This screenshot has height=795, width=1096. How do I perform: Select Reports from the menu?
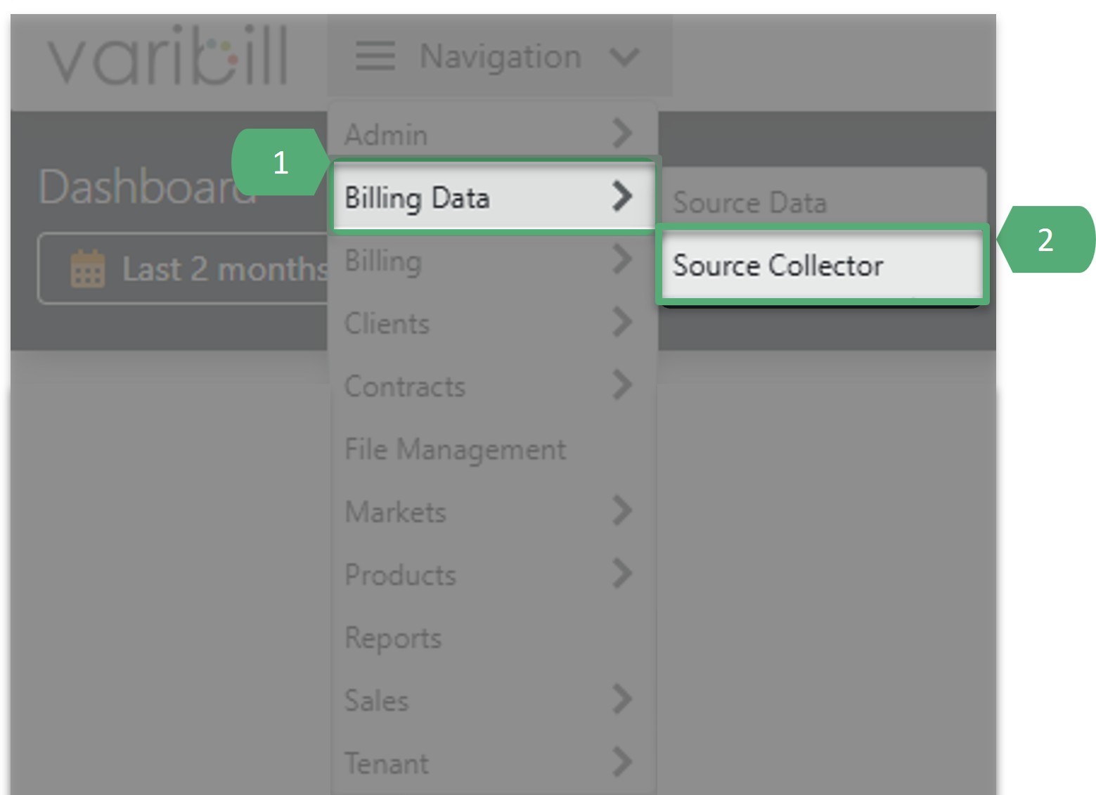[394, 638]
